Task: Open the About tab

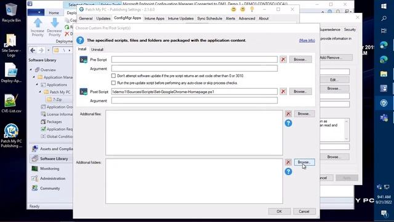Action: pos(263,18)
